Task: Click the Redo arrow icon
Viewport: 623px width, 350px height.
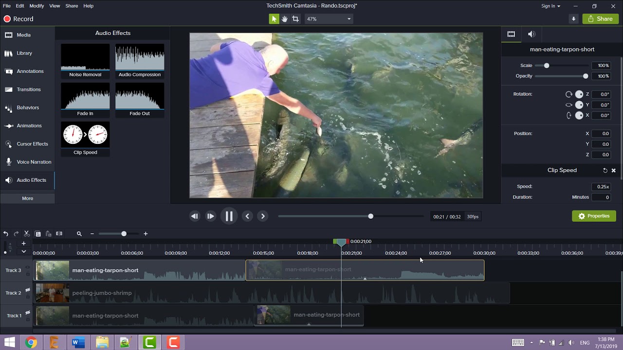Action: pyautogui.click(x=16, y=234)
